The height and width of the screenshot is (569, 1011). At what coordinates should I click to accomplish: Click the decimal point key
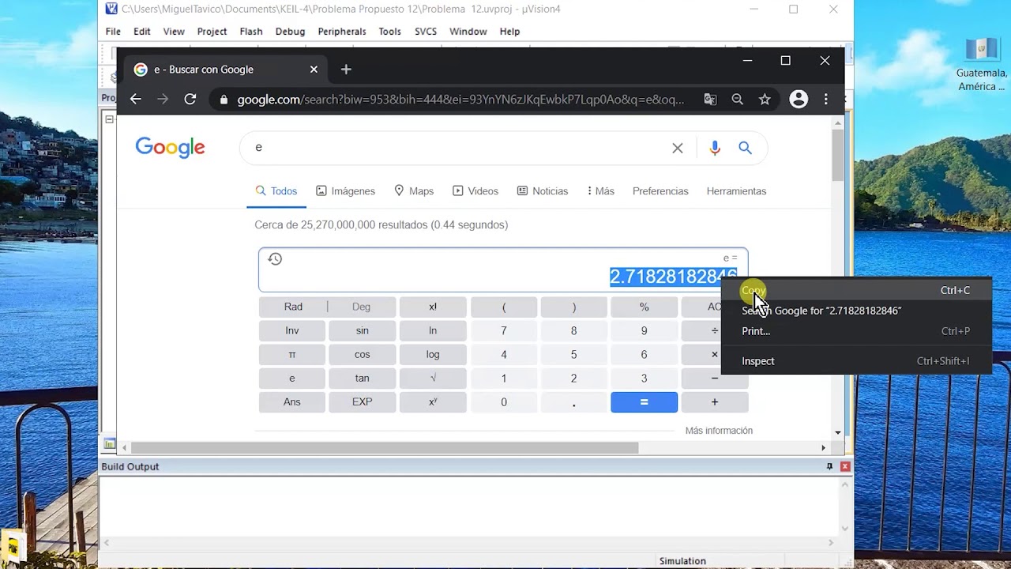click(573, 401)
